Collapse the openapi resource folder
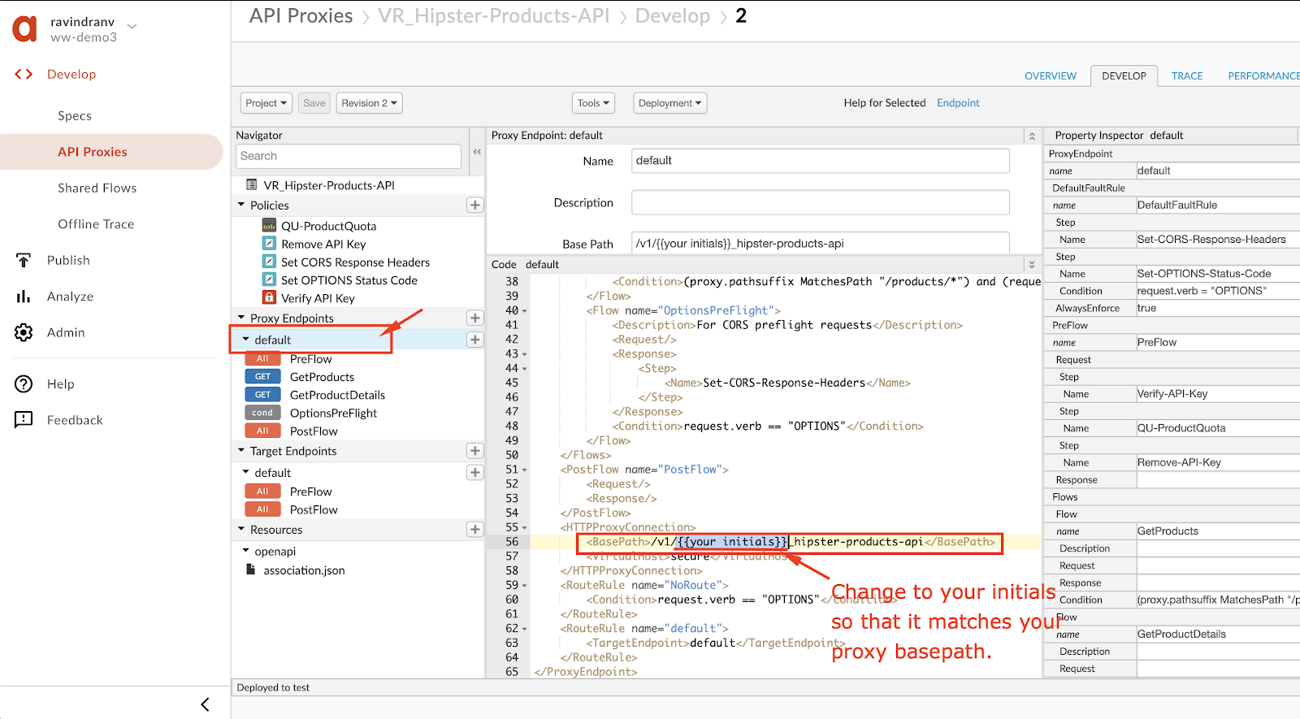Image resolution: width=1300 pixels, height=719 pixels. point(246,551)
